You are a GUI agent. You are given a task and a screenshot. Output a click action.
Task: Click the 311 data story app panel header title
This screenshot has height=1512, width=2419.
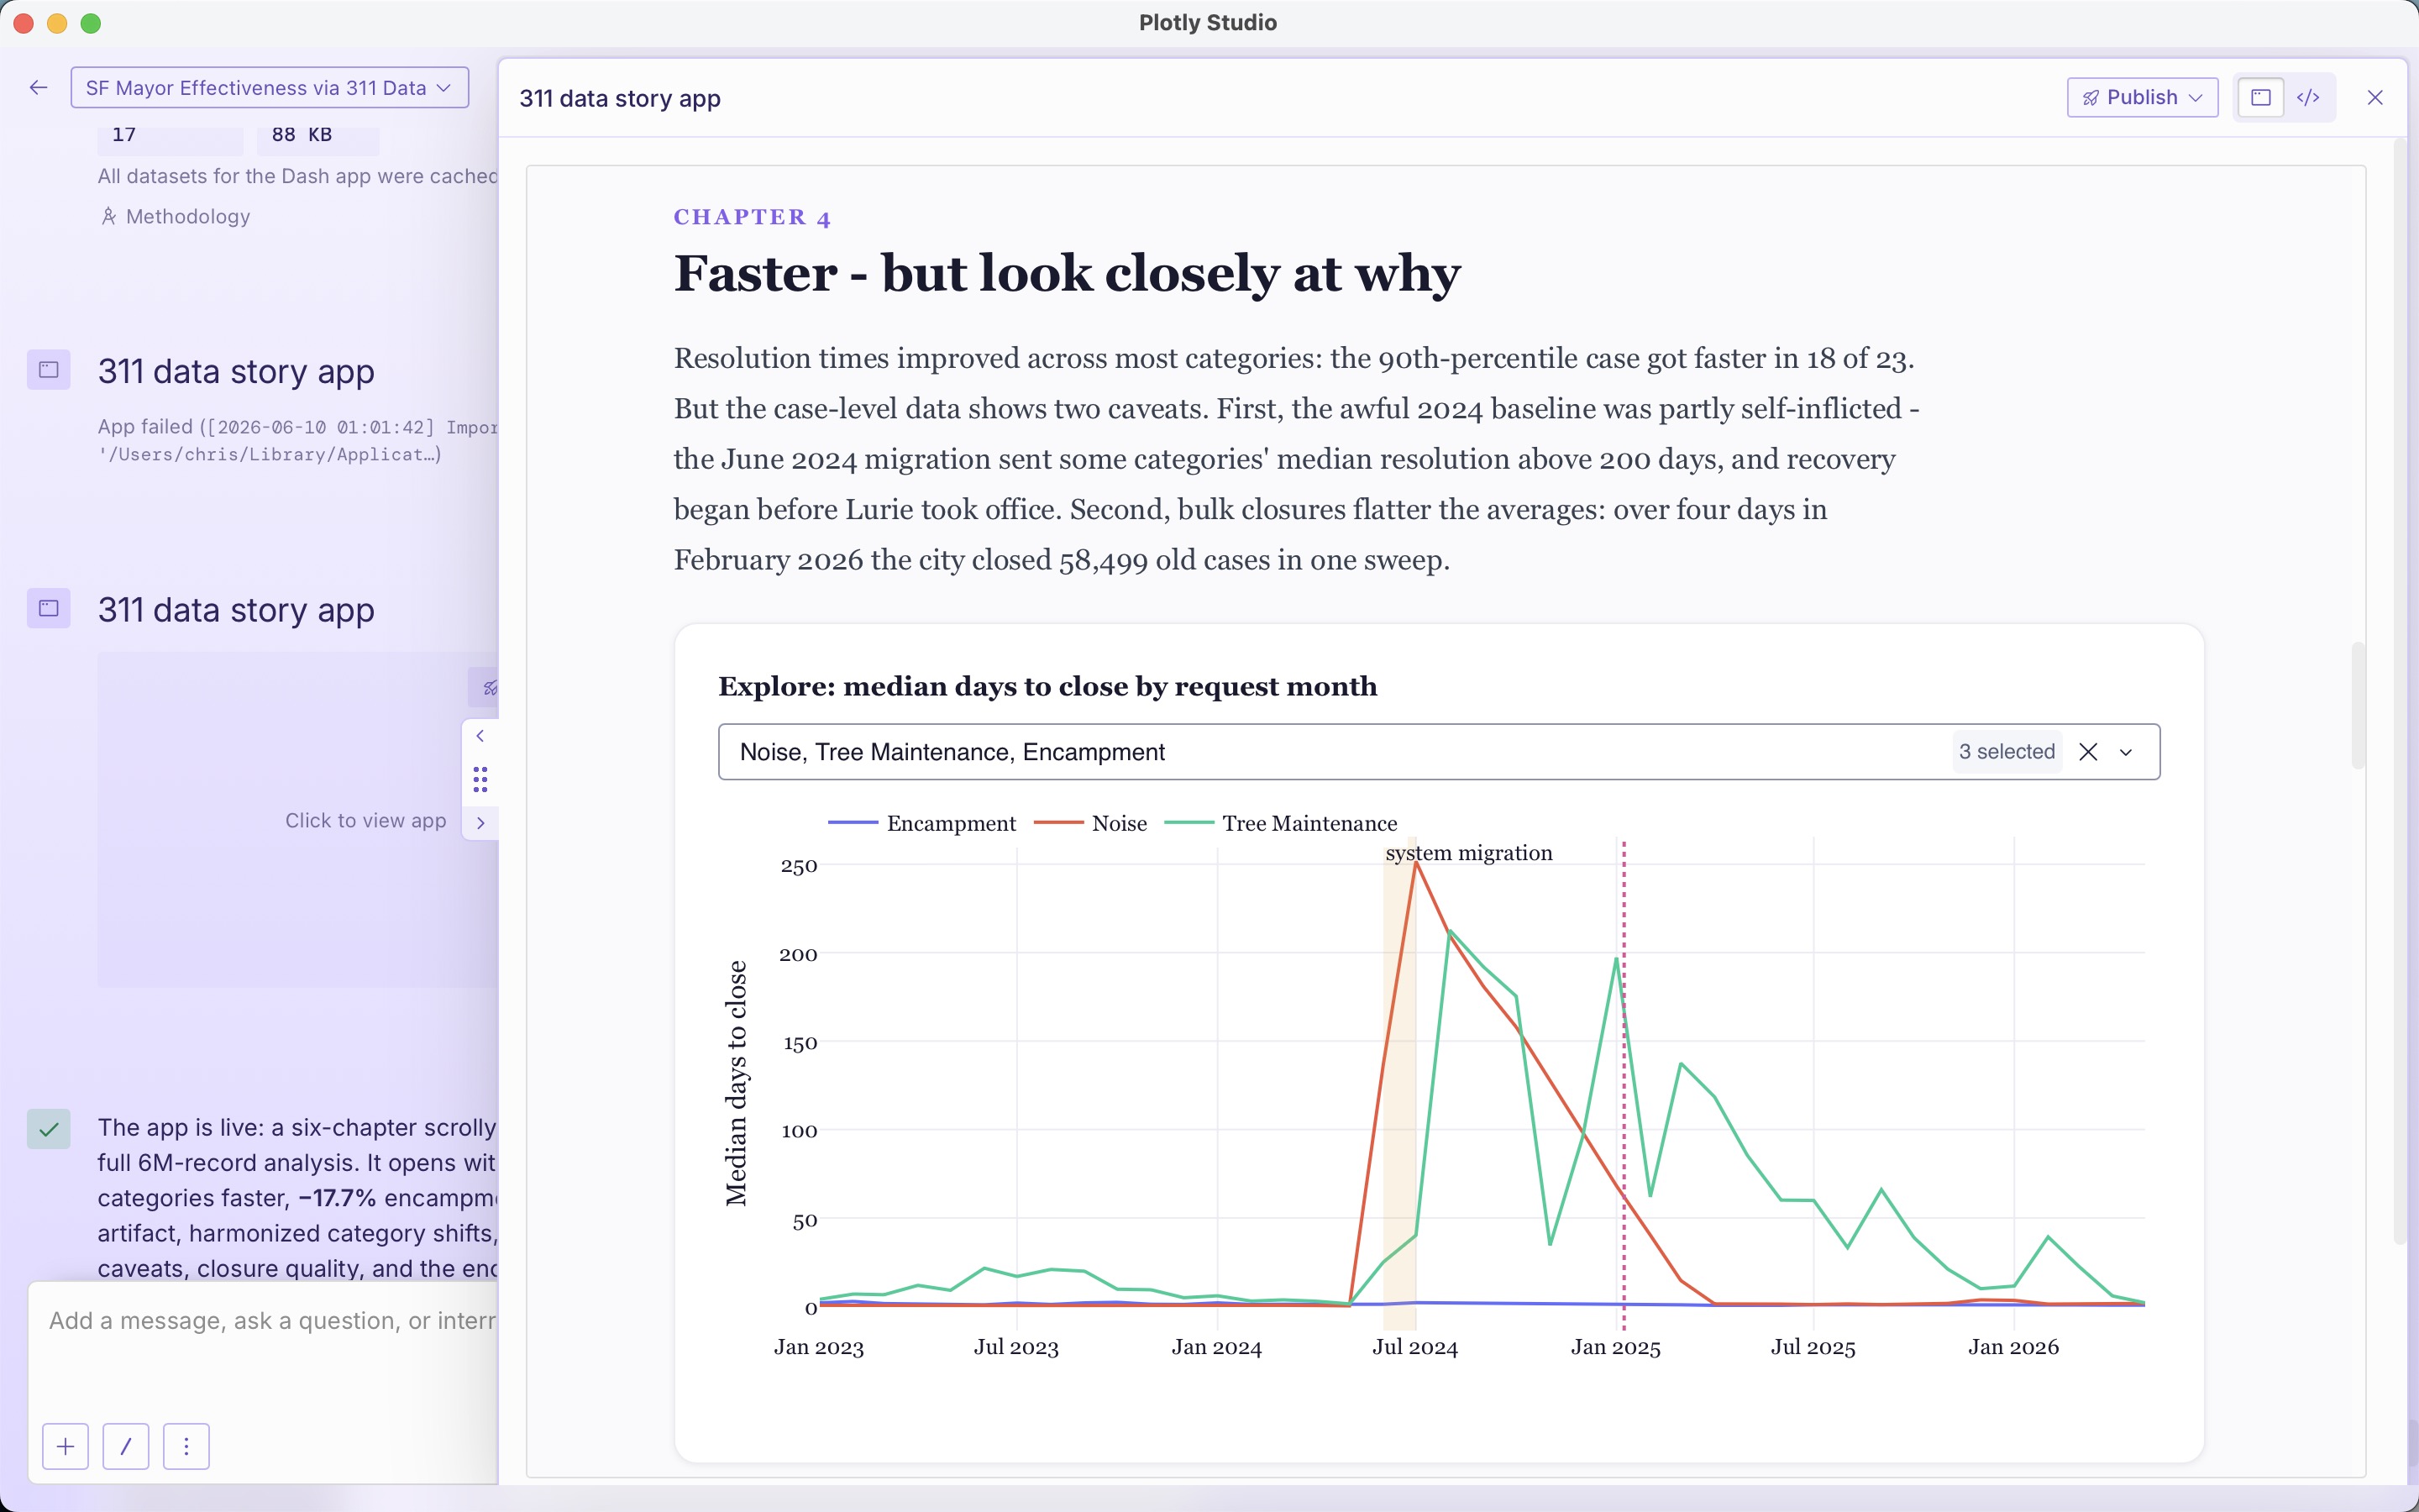pos(620,98)
